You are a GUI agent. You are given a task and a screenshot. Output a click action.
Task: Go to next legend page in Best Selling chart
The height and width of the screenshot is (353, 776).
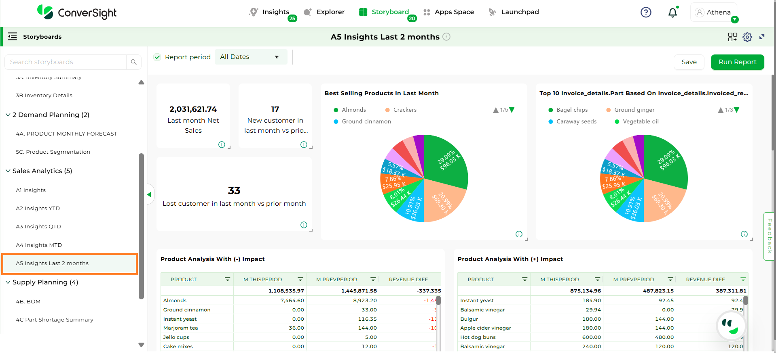coord(512,110)
